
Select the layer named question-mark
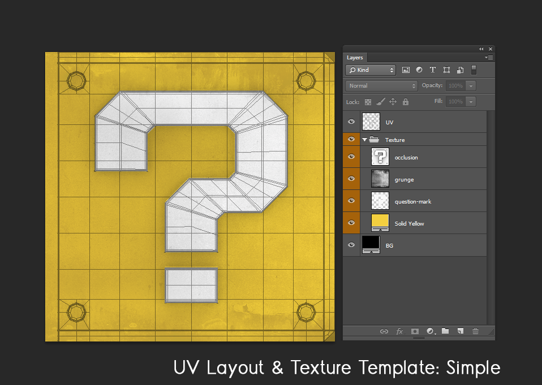coord(412,202)
